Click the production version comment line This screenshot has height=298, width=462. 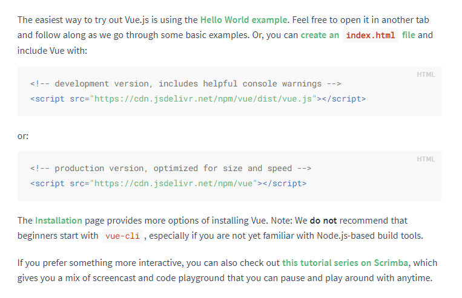point(171,168)
